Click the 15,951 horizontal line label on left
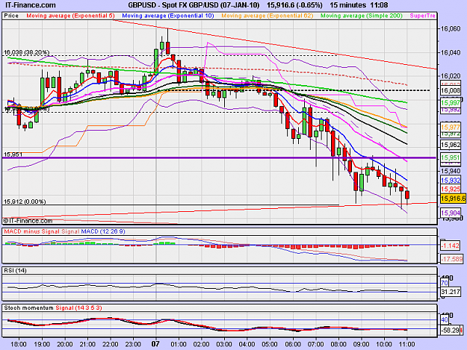467x350 pixels. coord(13,154)
